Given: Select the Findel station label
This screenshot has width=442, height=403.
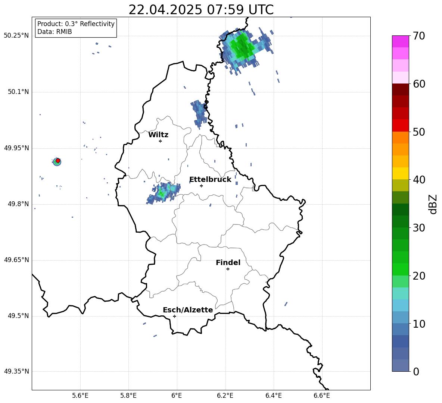Looking at the screenshot, I should (228, 262).
